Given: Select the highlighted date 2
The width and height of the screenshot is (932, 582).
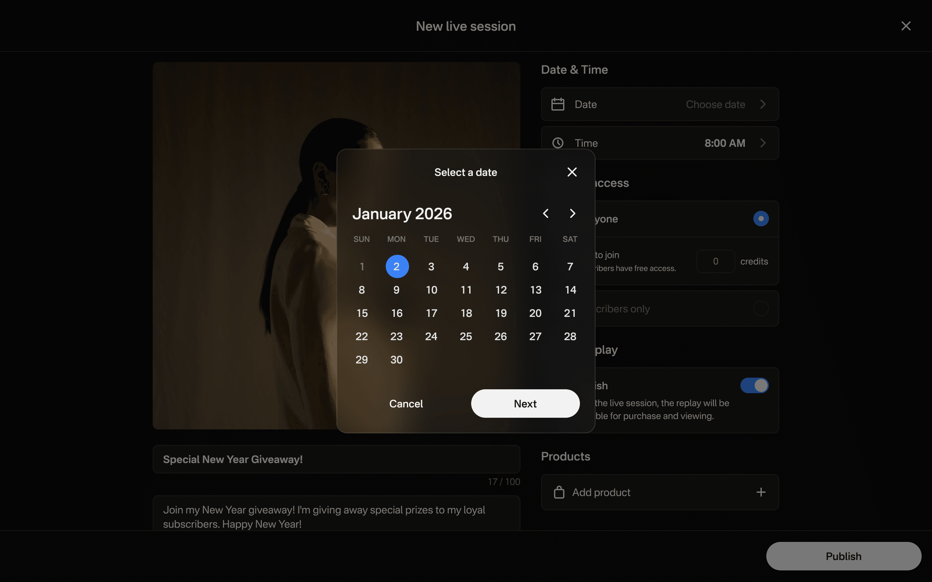Looking at the screenshot, I should pos(397,266).
